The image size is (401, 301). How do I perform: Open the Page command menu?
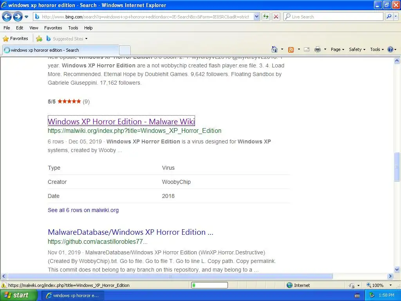coord(337,49)
